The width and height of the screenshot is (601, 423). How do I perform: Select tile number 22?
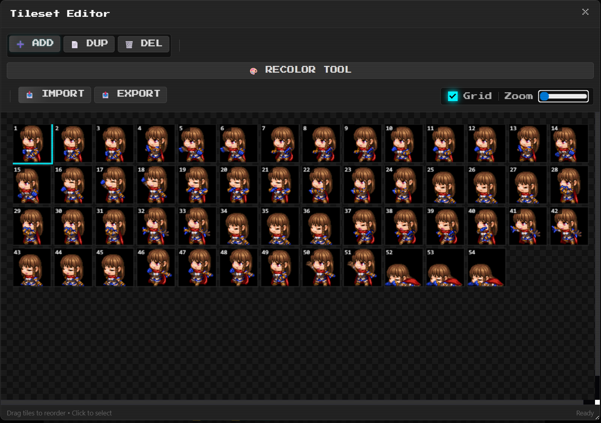click(x=321, y=185)
